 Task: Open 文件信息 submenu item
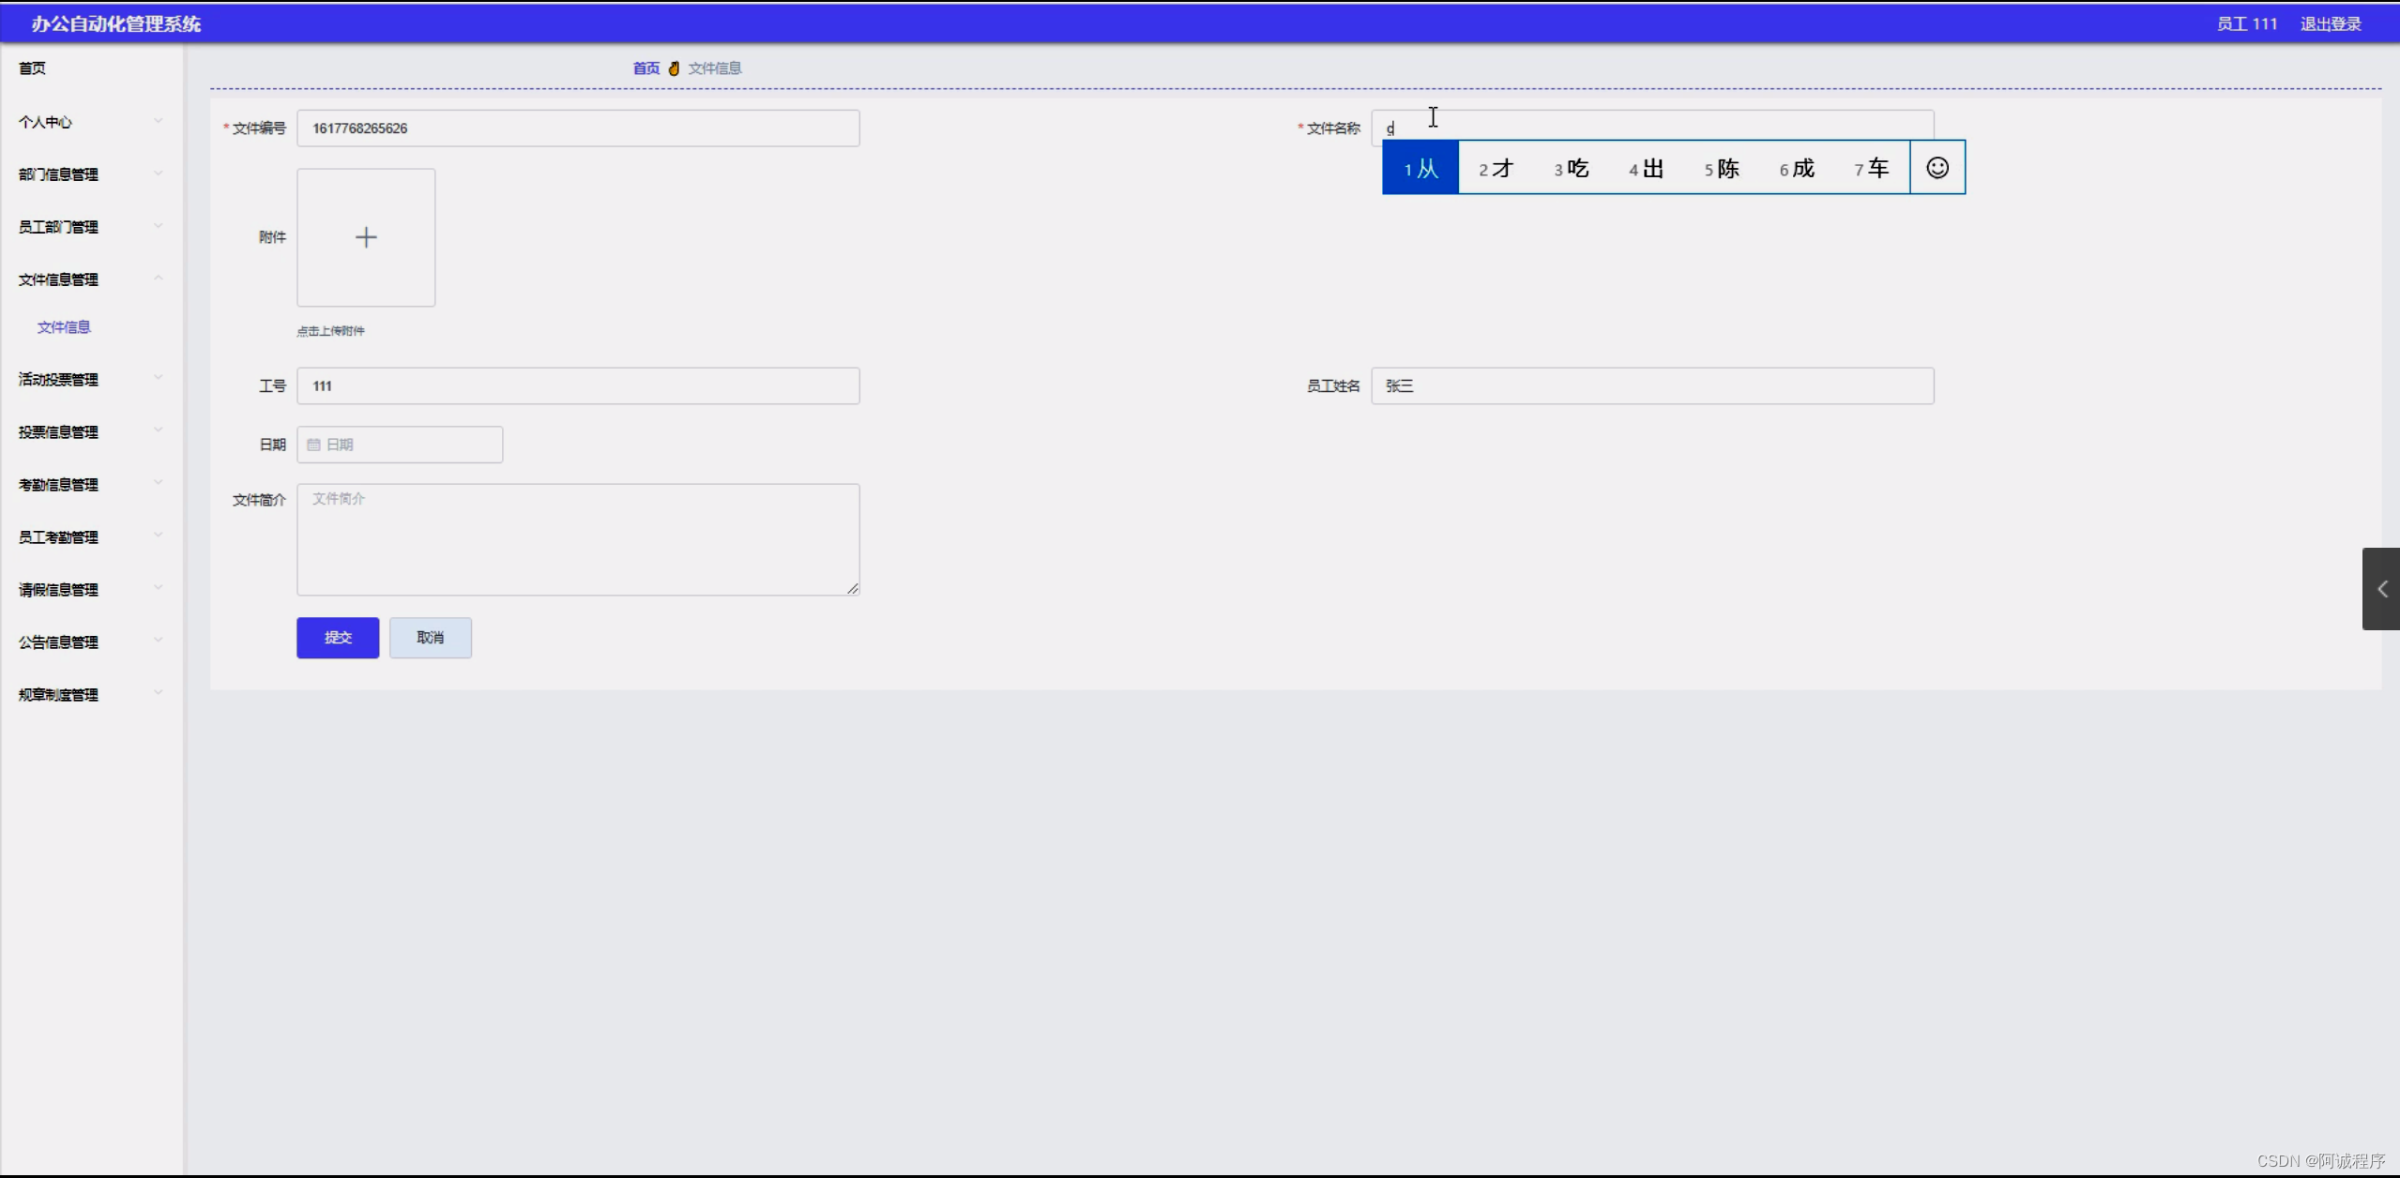(64, 327)
